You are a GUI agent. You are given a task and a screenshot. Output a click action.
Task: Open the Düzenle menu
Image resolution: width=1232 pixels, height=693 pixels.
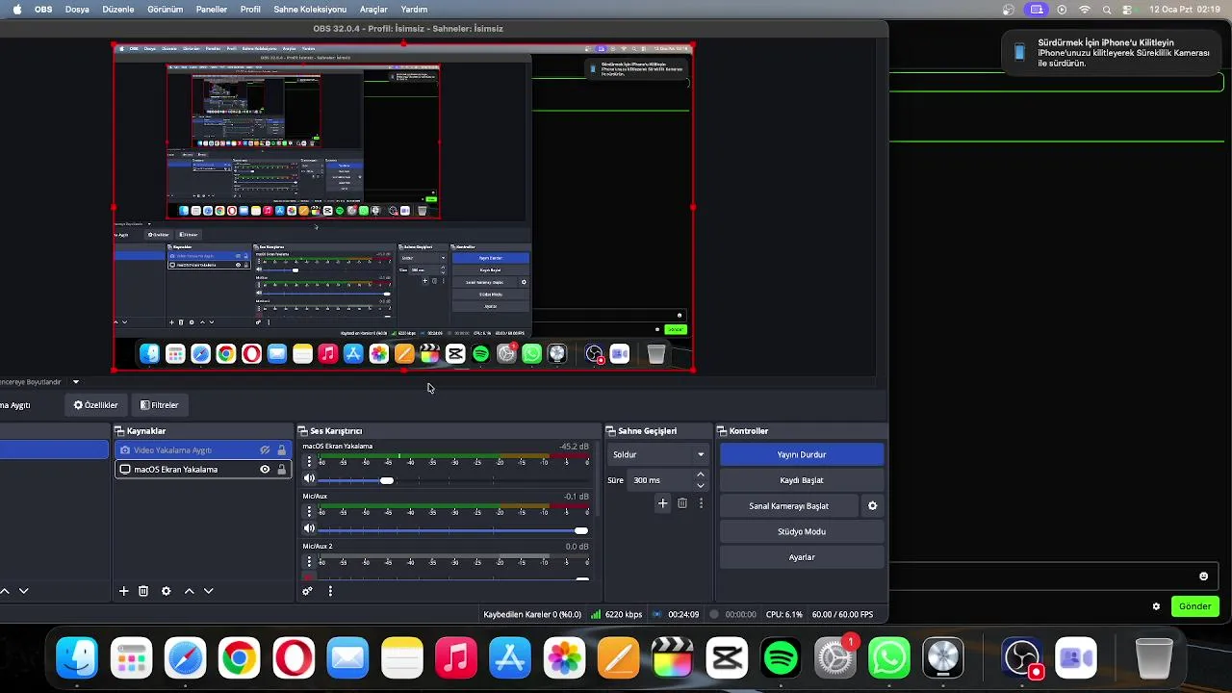click(118, 10)
